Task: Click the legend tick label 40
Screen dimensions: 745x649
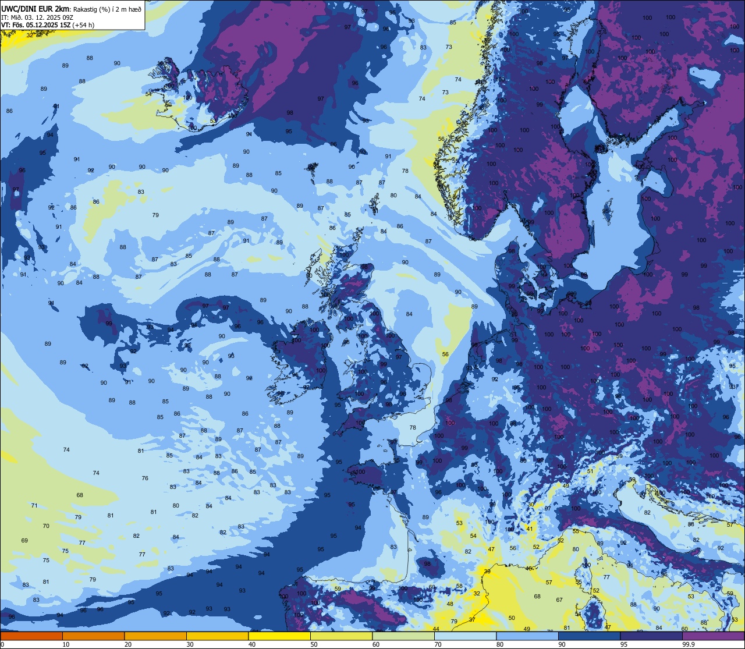Action: [252, 644]
